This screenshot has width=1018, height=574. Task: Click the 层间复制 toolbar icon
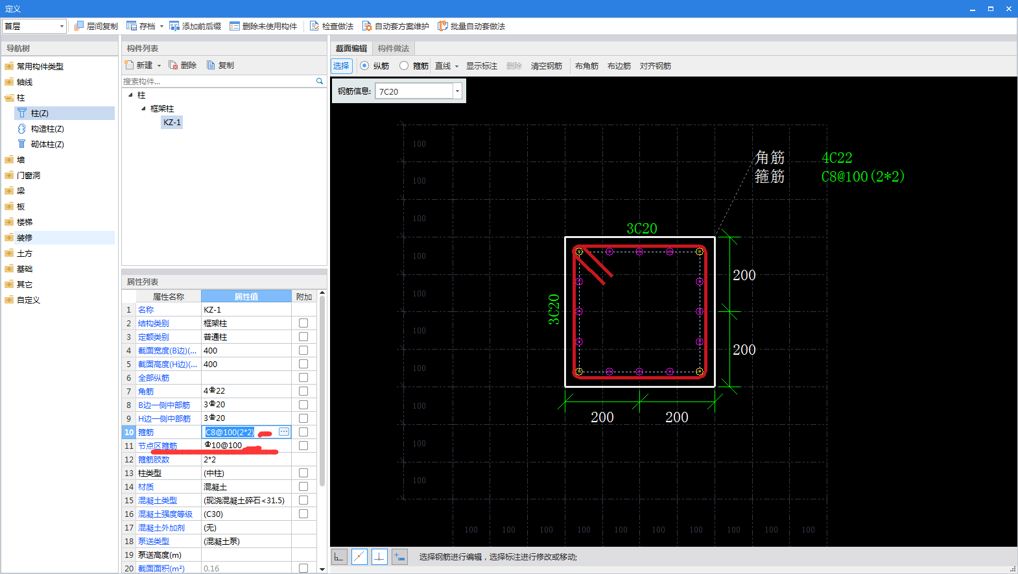pyautogui.click(x=79, y=26)
